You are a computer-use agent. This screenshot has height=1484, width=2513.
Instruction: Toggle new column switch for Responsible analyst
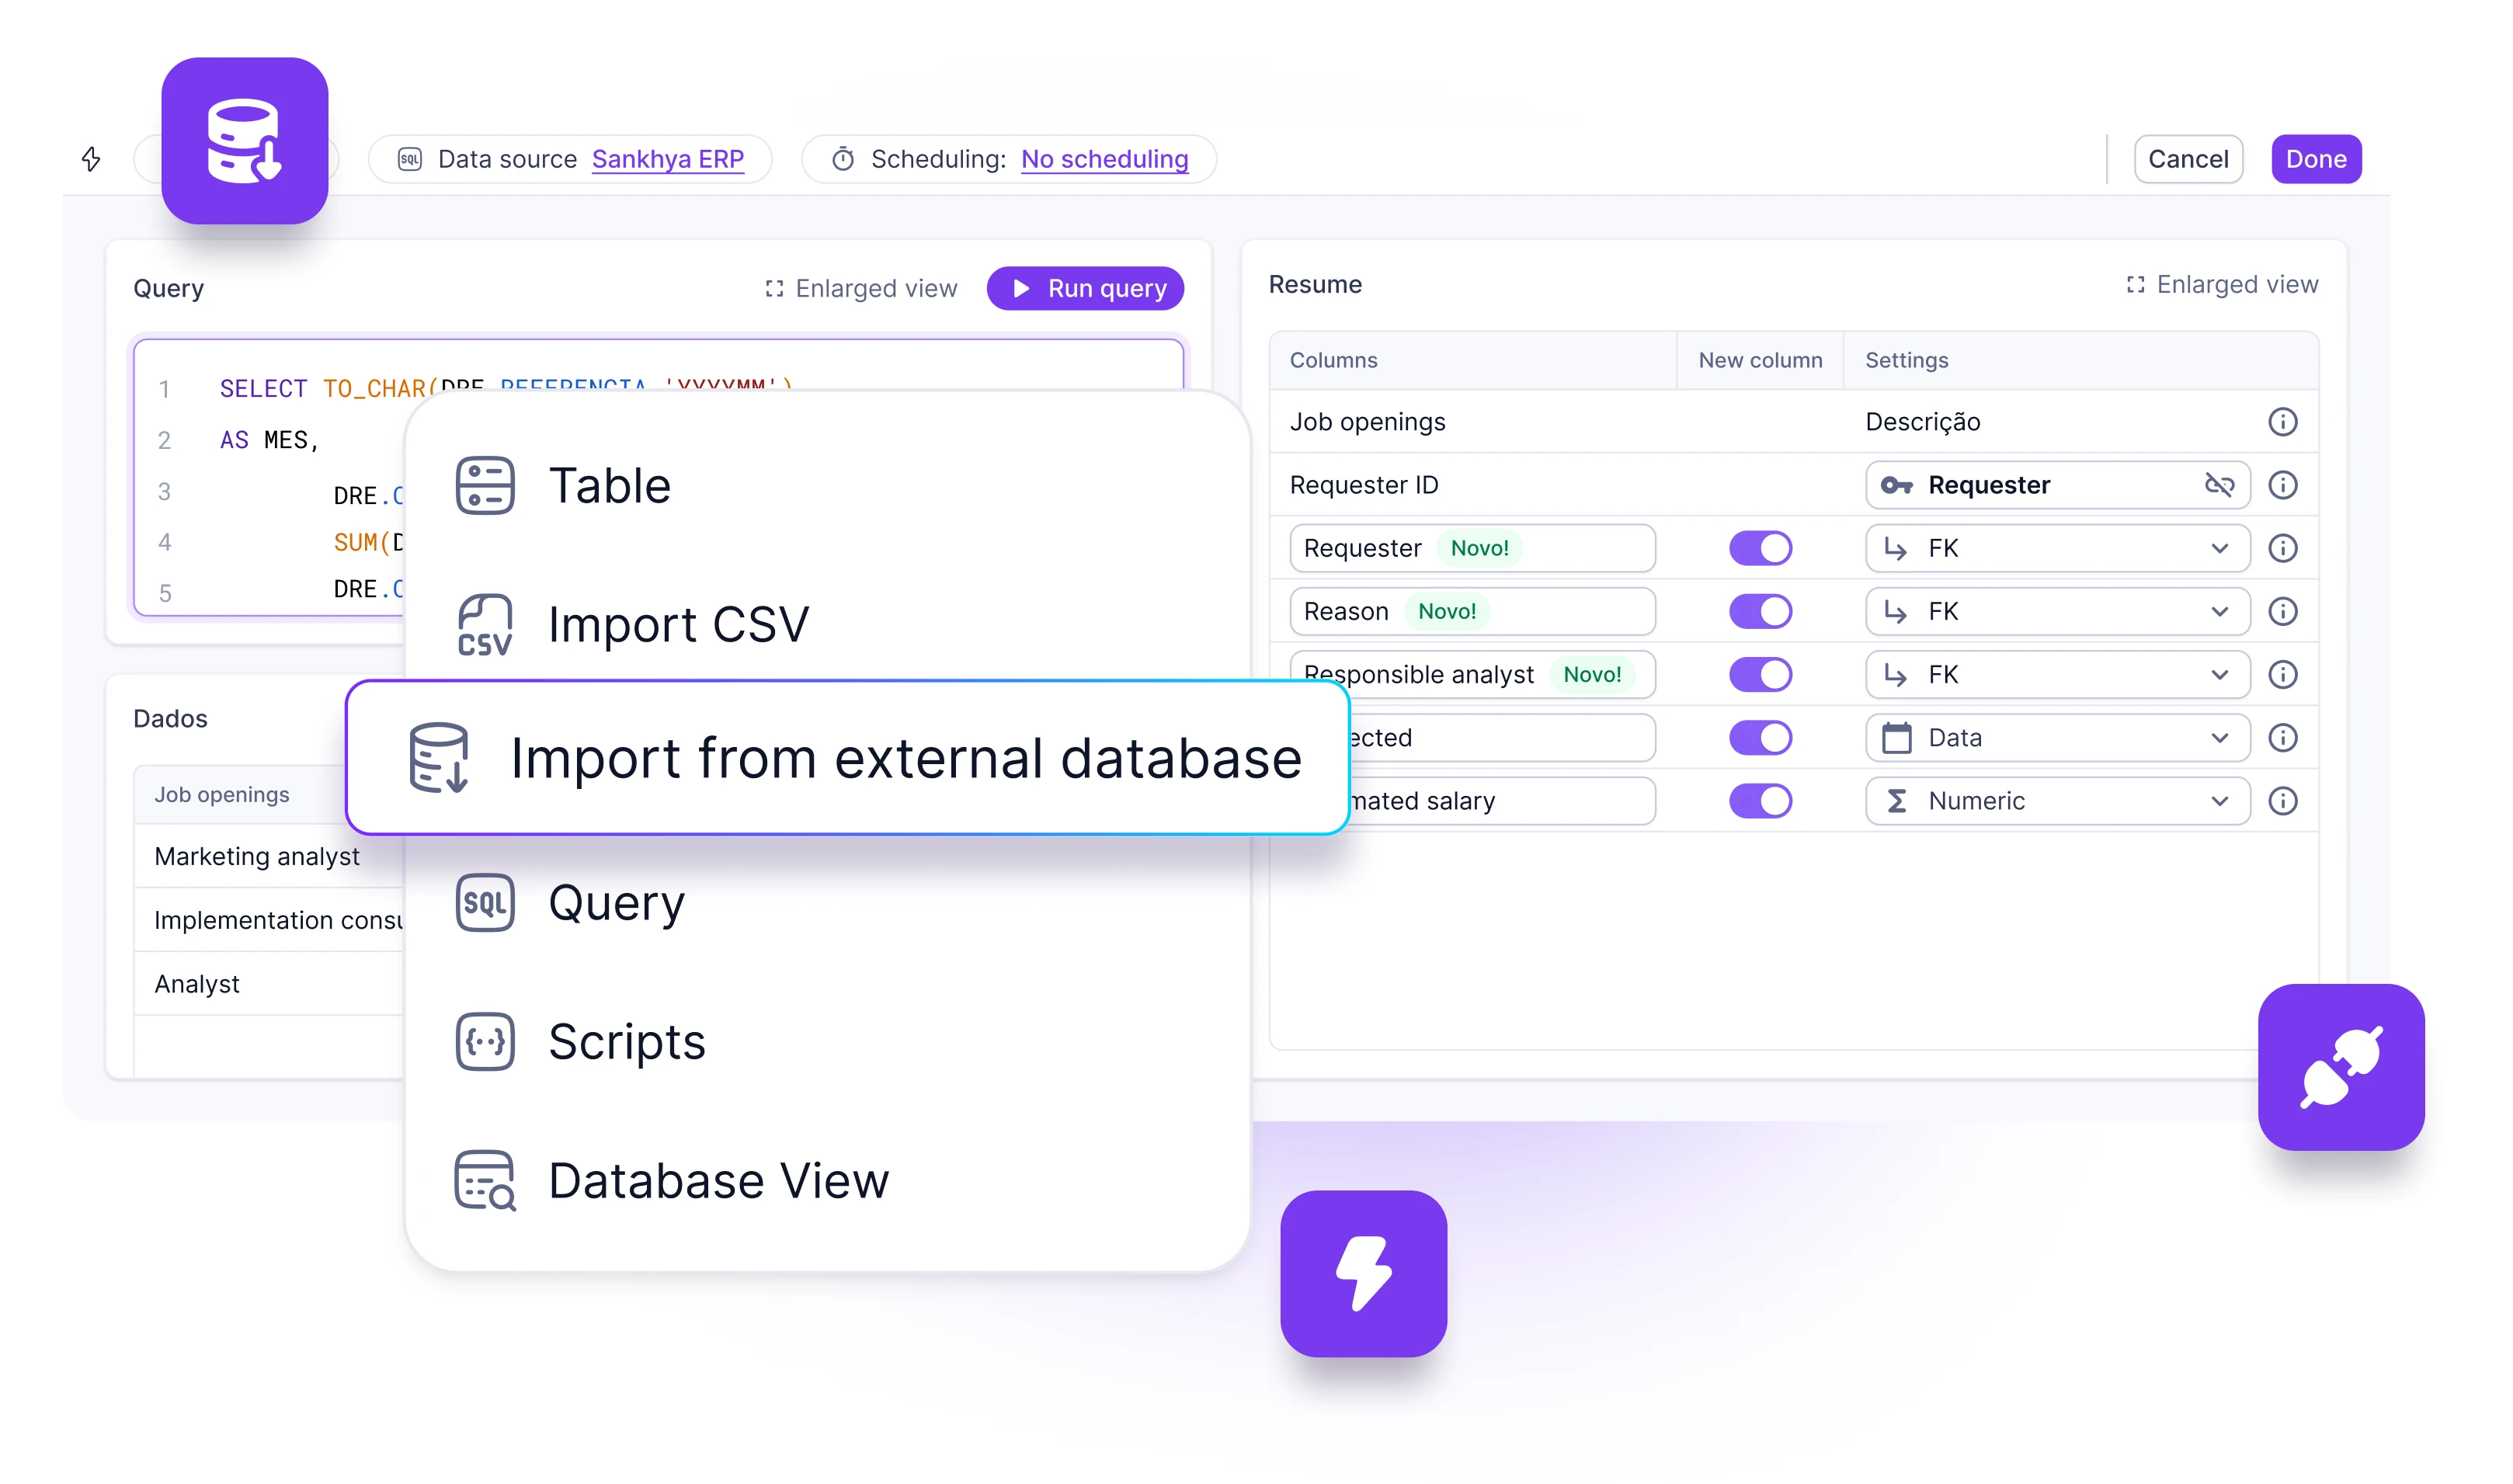coord(1760,674)
